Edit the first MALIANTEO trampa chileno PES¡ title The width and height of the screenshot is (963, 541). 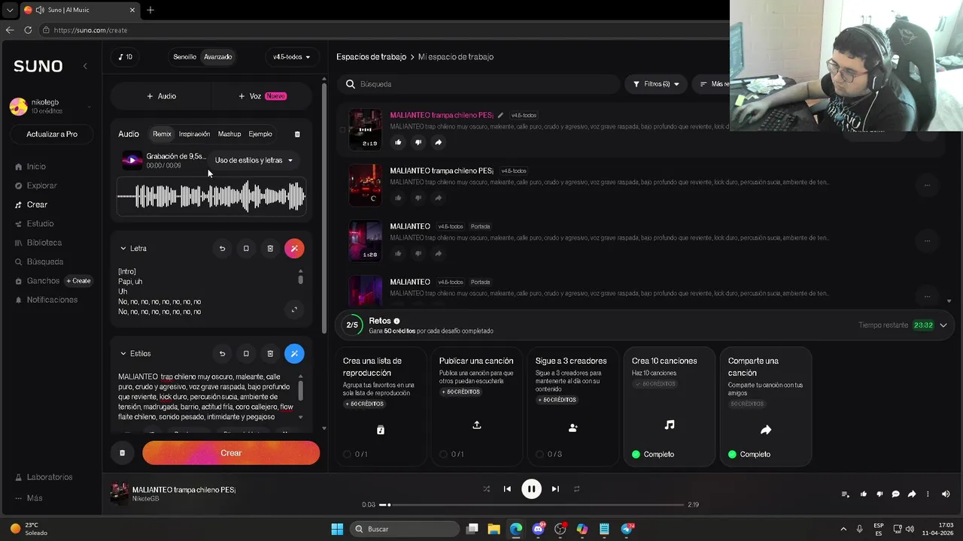coord(500,116)
